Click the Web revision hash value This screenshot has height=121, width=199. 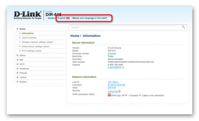pyautogui.click(x=131, y=62)
